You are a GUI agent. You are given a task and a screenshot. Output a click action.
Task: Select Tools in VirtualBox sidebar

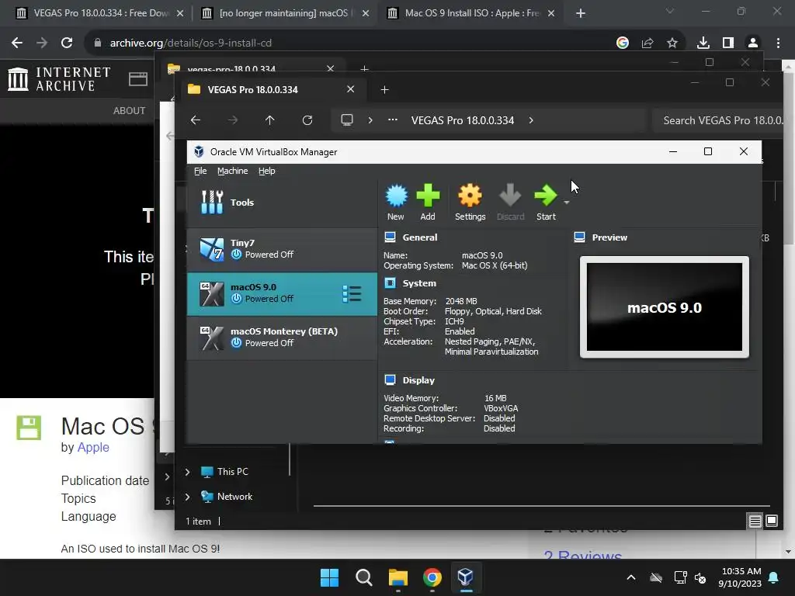pos(282,203)
